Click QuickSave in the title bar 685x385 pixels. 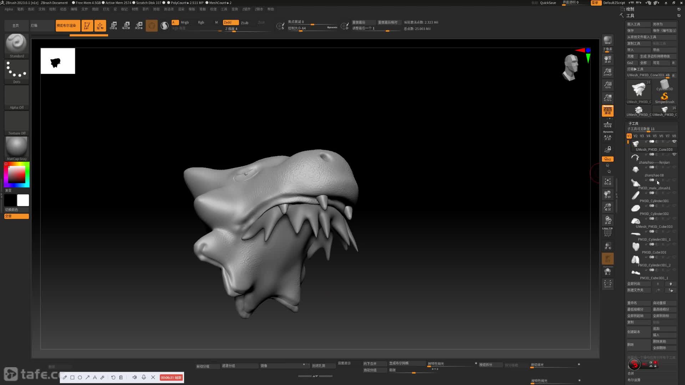(x=548, y=3)
